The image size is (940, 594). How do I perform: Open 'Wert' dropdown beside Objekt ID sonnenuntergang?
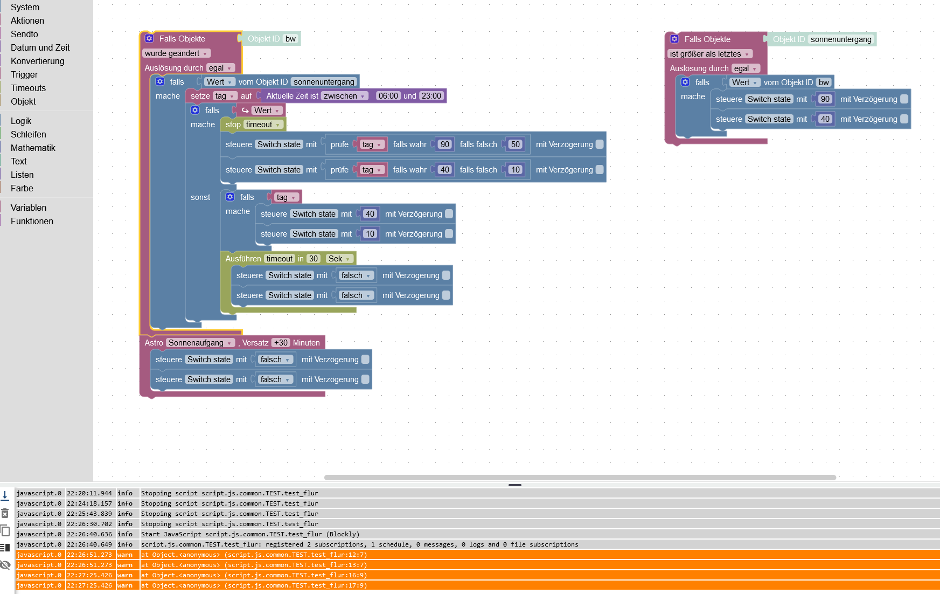coord(219,82)
